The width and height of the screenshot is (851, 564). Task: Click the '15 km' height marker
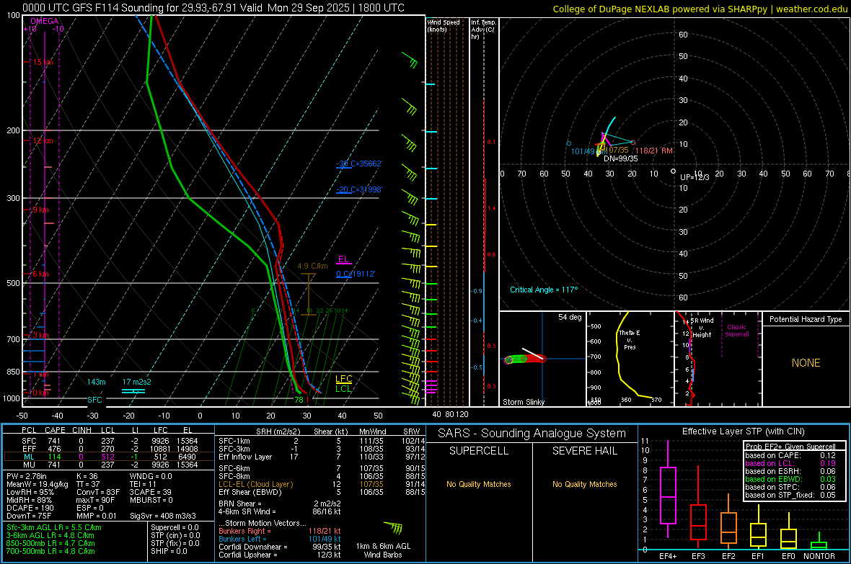click(43, 63)
